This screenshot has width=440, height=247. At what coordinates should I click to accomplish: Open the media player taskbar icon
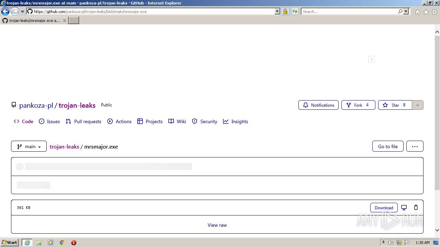coord(51,243)
